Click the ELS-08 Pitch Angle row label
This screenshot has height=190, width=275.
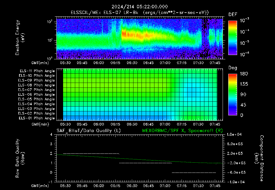[x=36, y=85]
